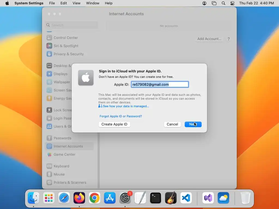Click the user account menu bar icon
This screenshot has height=209, width=279.
204,3
